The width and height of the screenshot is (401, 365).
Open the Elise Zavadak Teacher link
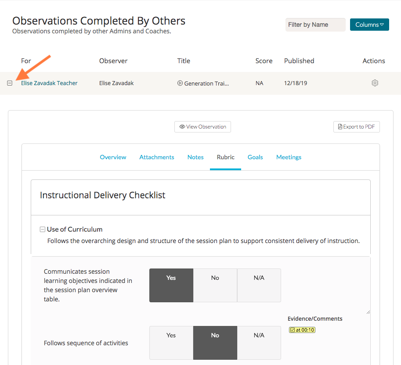49,83
